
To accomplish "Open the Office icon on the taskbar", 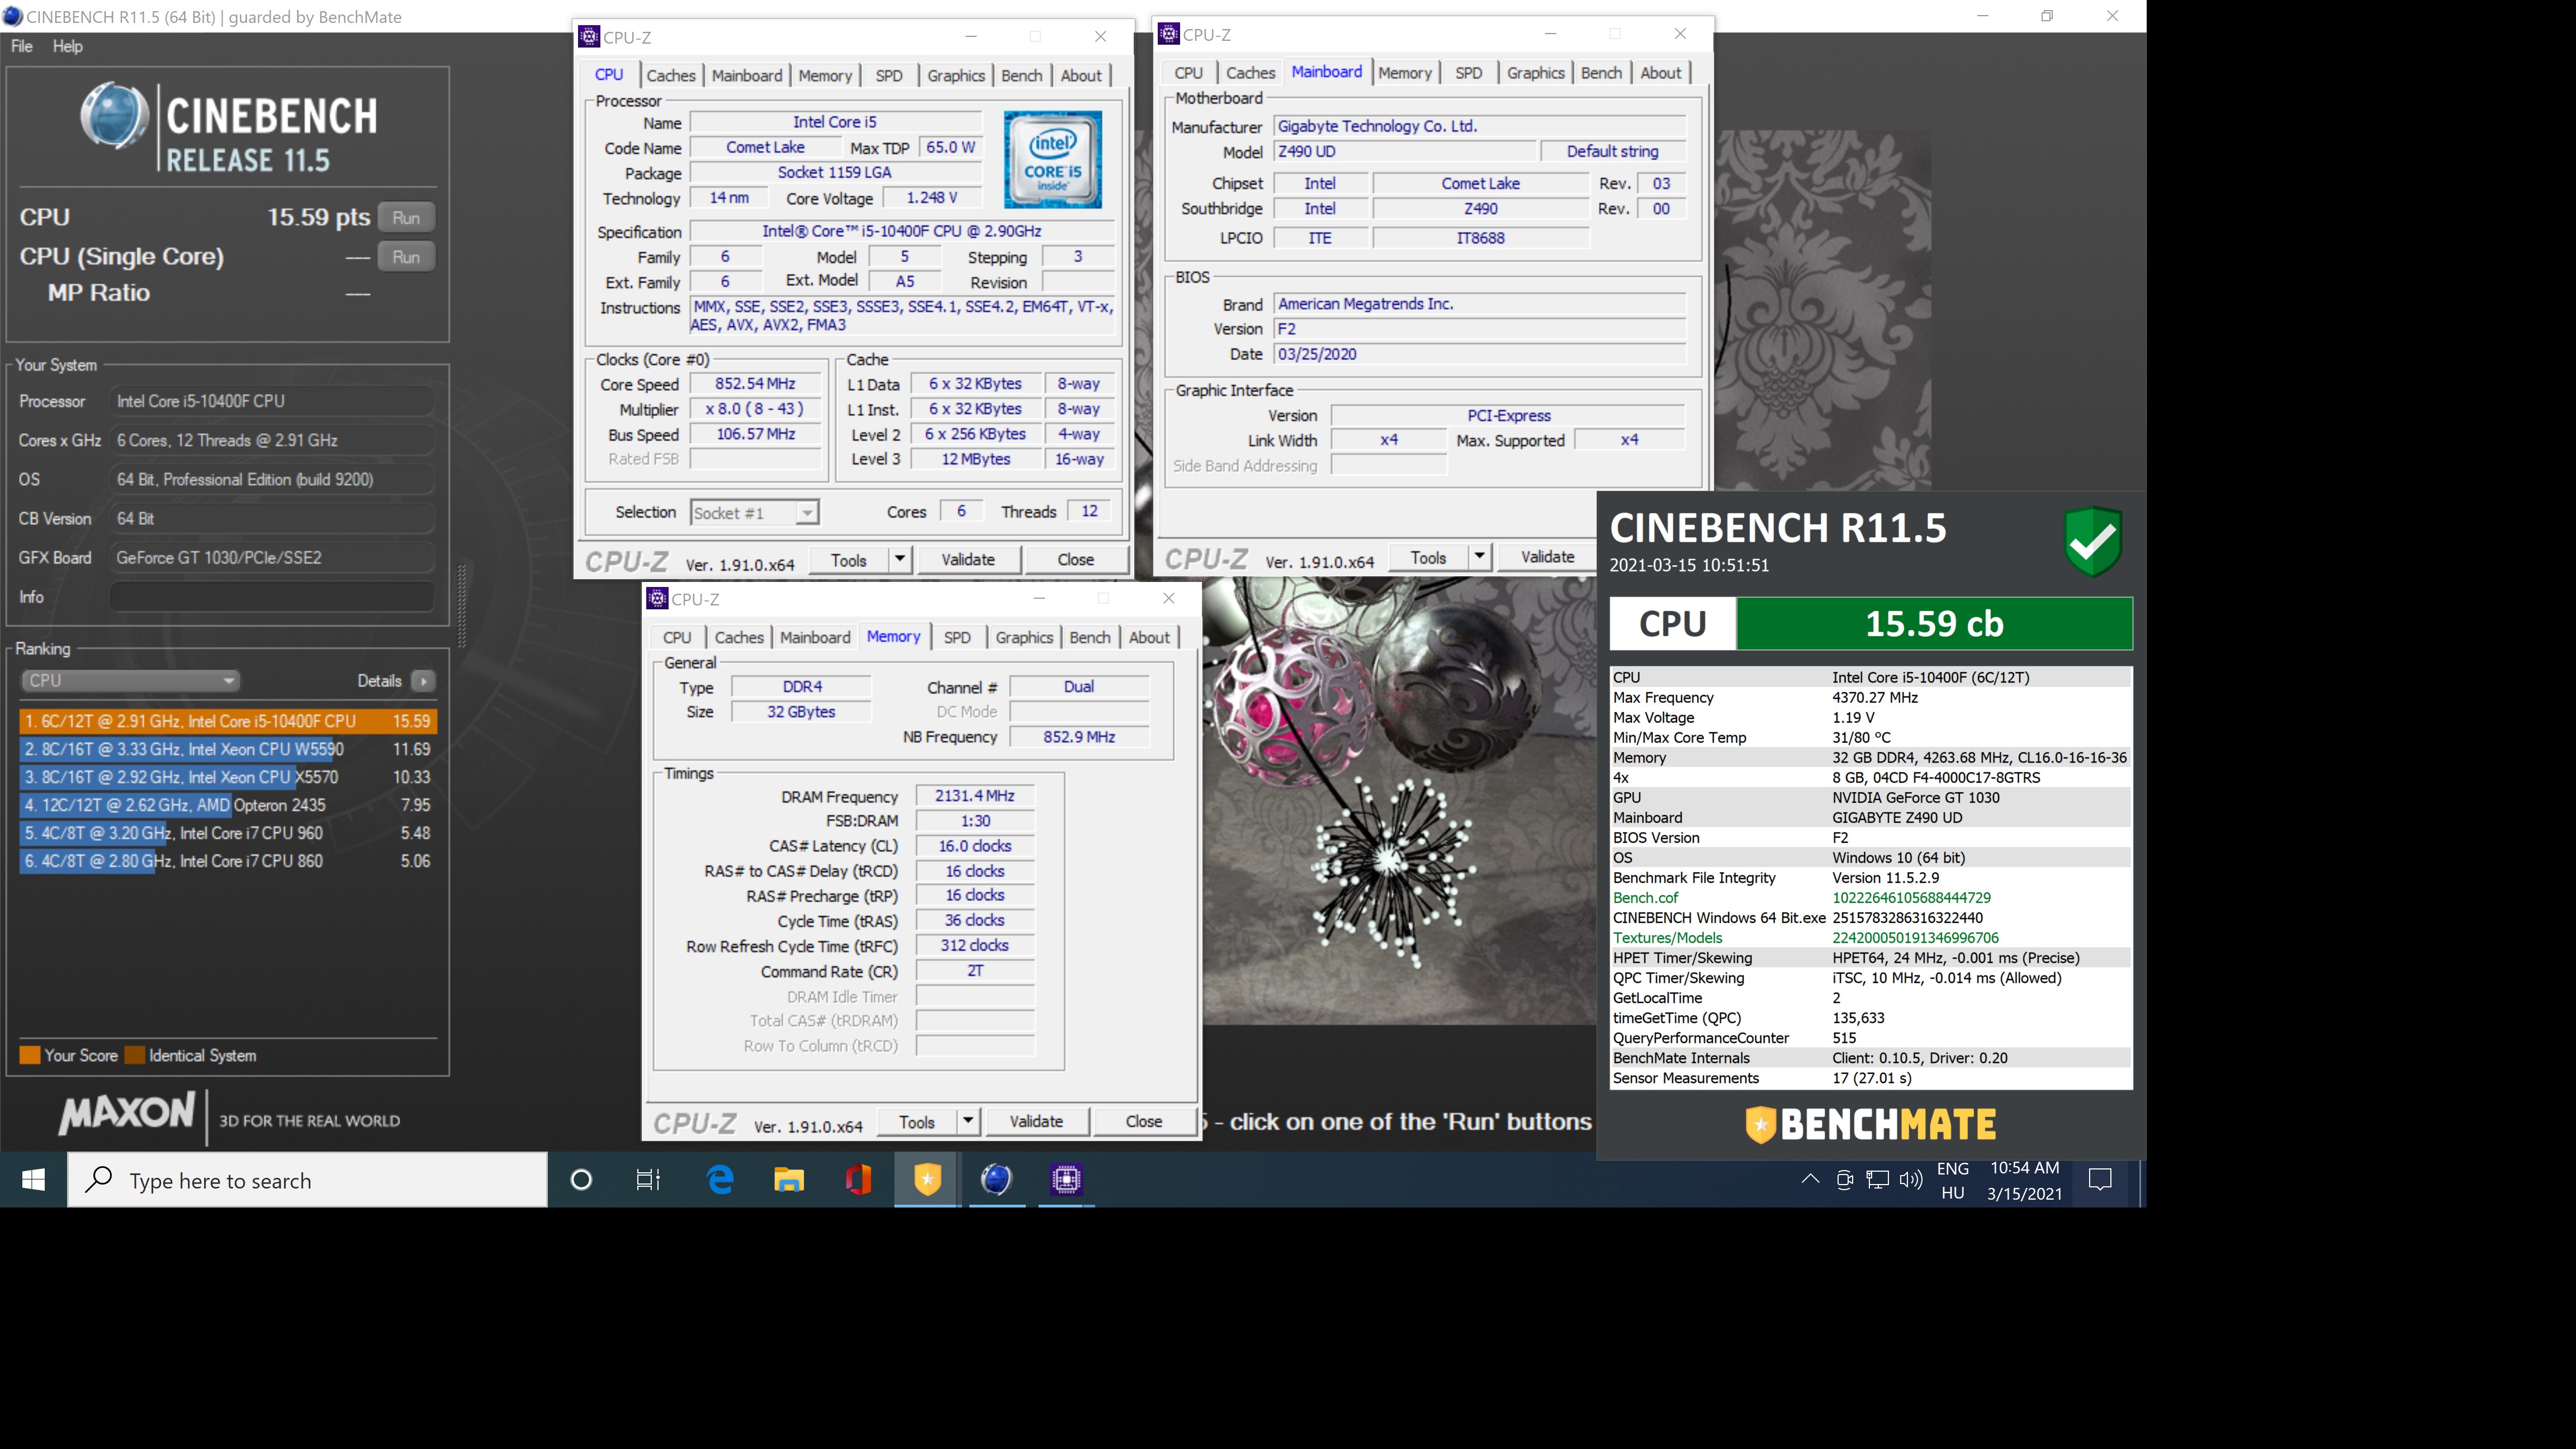I will click(x=858, y=1180).
